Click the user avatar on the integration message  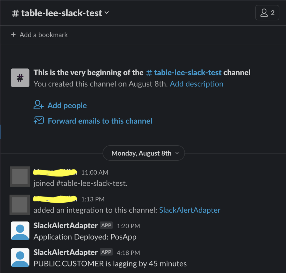tap(20, 205)
